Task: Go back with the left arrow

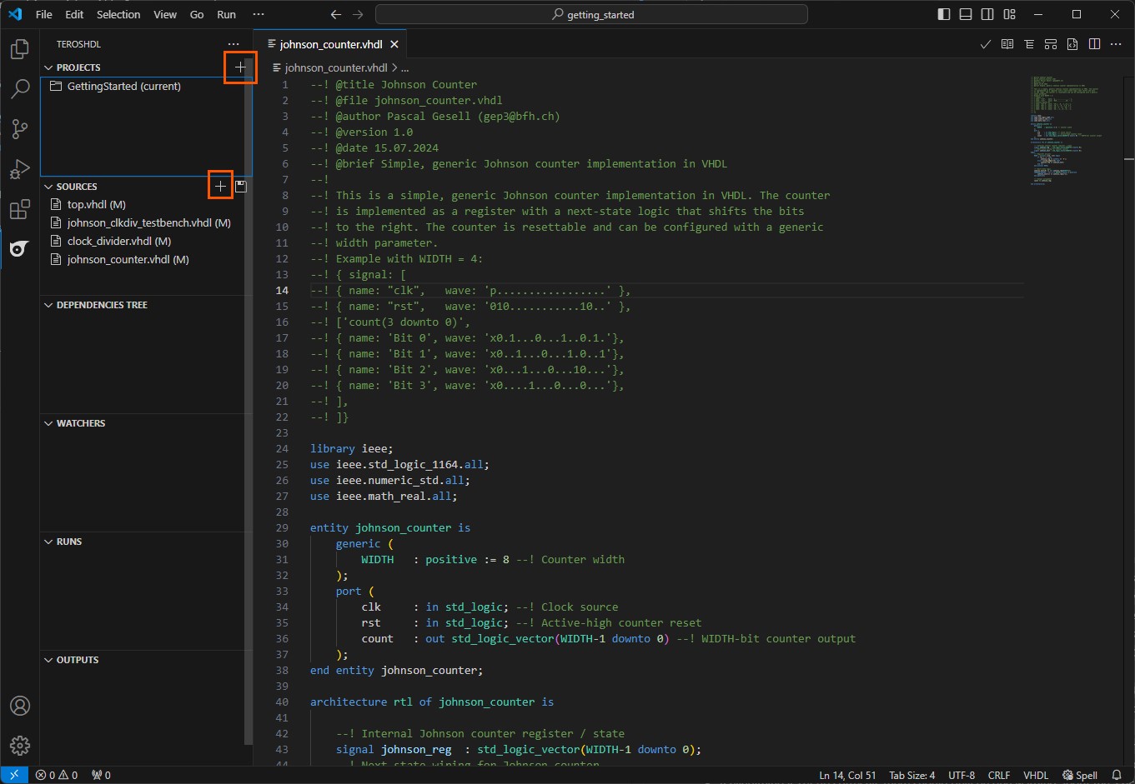Action: (336, 14)
